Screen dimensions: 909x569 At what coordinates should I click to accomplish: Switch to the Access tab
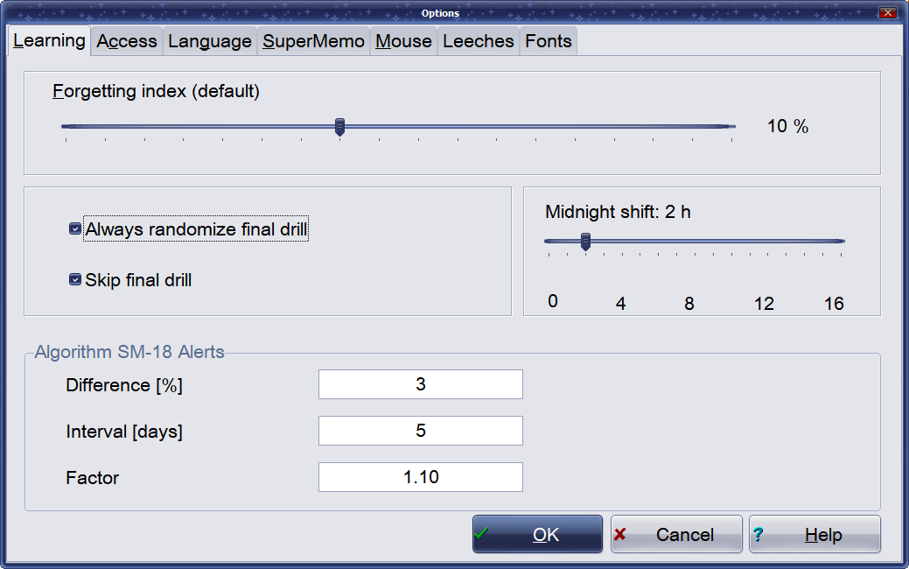(127, 41)
